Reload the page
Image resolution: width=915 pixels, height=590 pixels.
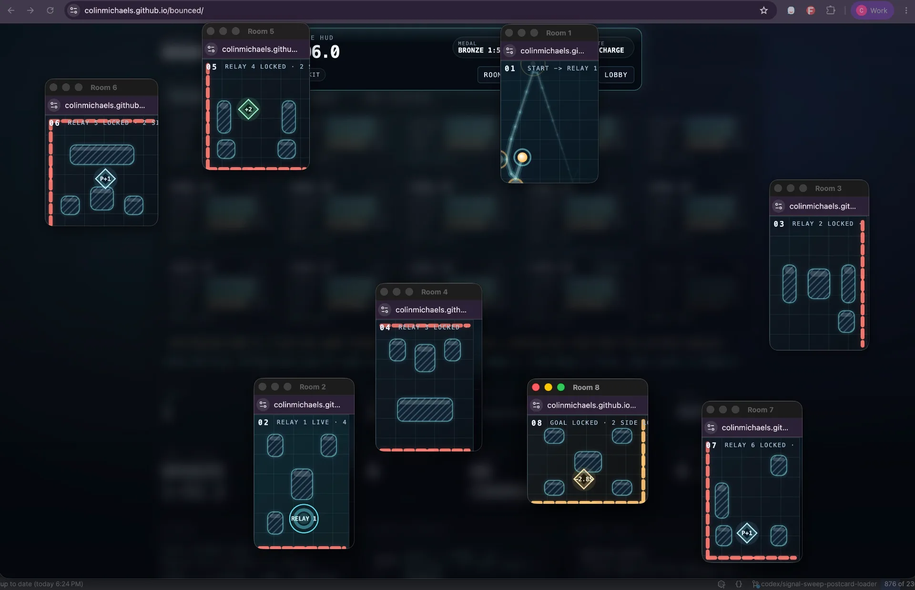[x=50, y=10]
